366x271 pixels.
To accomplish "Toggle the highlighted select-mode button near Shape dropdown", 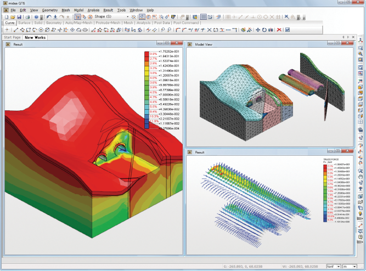I will pyautogui.click(x=77, y=17).
